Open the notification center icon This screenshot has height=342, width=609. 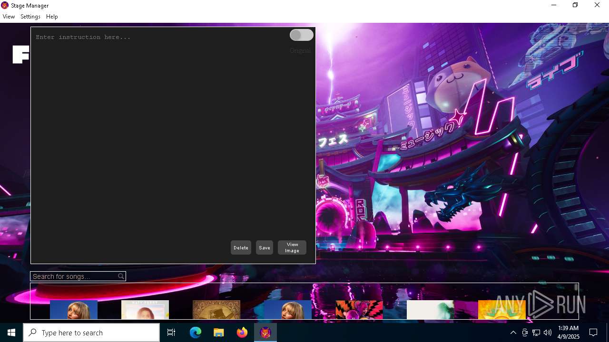(x=593, y=332)
